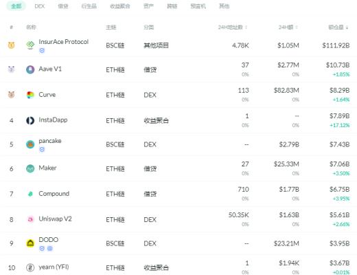Open the 衍生品 tab
This screenshot has height=275, width=357.
89,6
